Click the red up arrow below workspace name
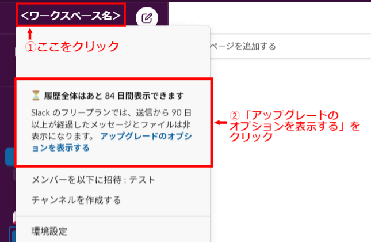This screenshot has height=242, width=371. [x=30, y=33]
